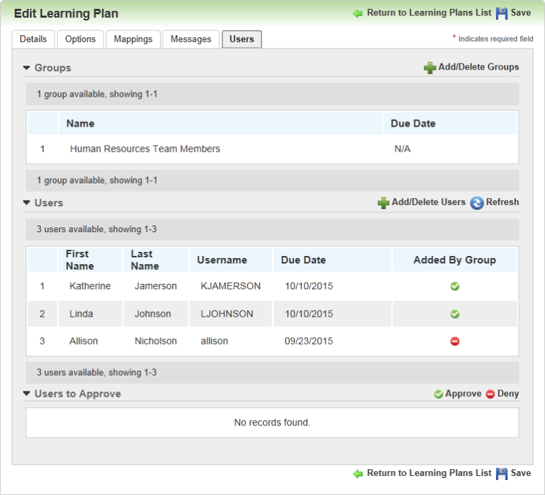Click Name column header in Groups table
Image resolution: width=545 pixels, height=495 pixels.
[220, 123]
